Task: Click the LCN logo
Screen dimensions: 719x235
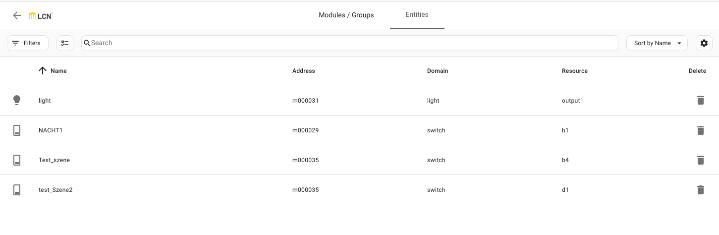Action: (x=41, y=16)
